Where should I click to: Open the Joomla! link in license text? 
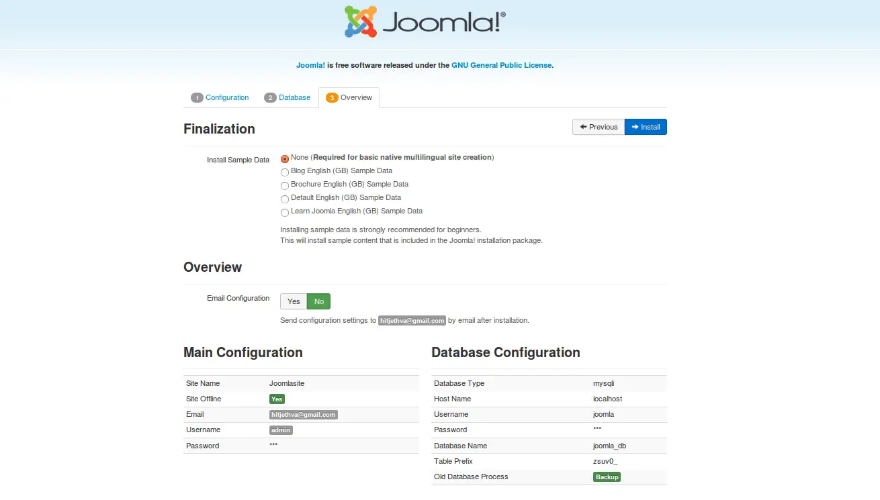(310, 66)
